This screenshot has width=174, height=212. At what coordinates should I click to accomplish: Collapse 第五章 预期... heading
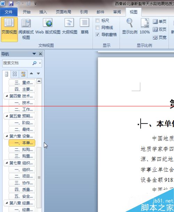click(7, 116)
